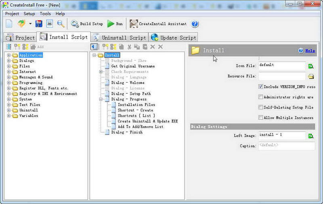Screen dimensions: 323x204
Task: Click the setup options icon next to Save
Action: tap(49, 24)
